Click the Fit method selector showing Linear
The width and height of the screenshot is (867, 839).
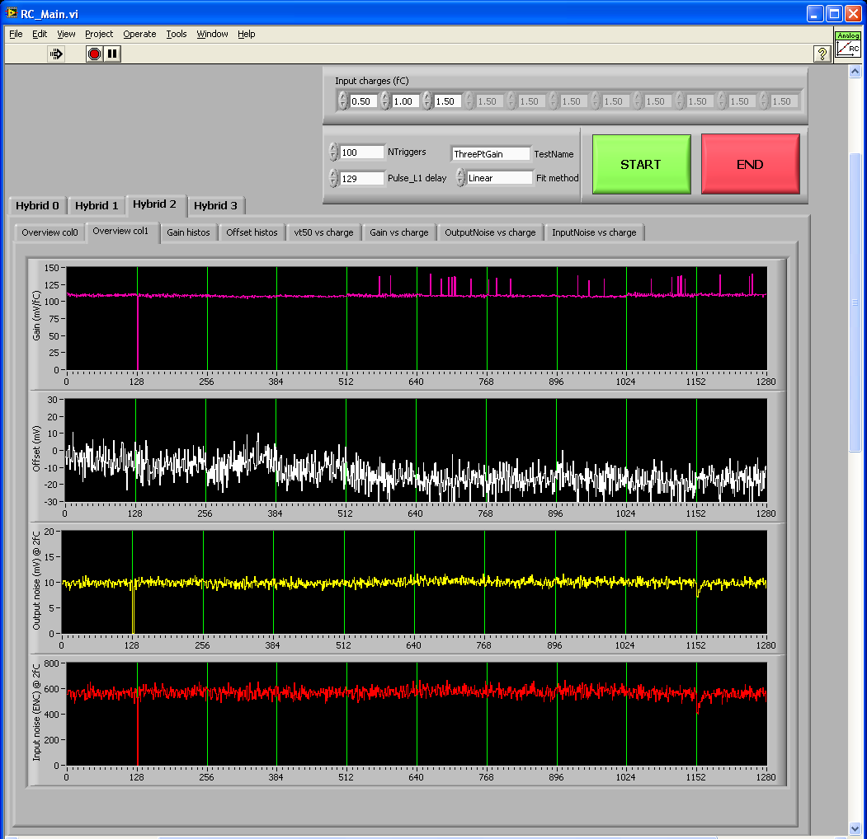(x=499, y=178)
